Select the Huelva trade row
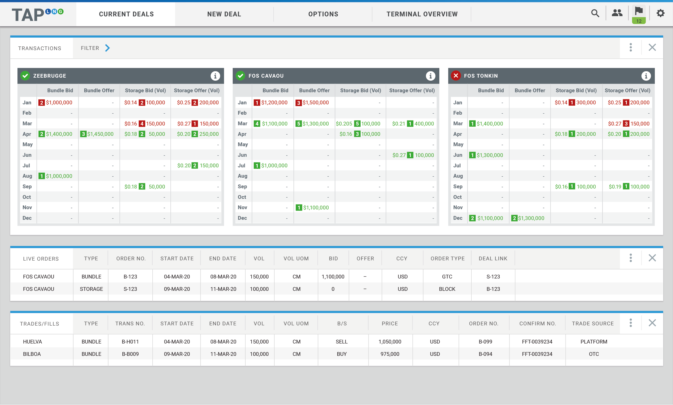 pyautogui.click(x=33, y=341)
